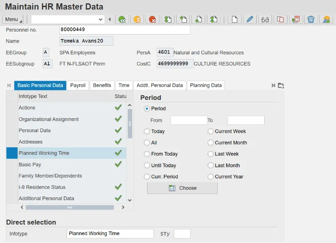The height and width of the screenshot is (243, 336).
Task: Click the From date input field
Action: (x=189, y=120)
